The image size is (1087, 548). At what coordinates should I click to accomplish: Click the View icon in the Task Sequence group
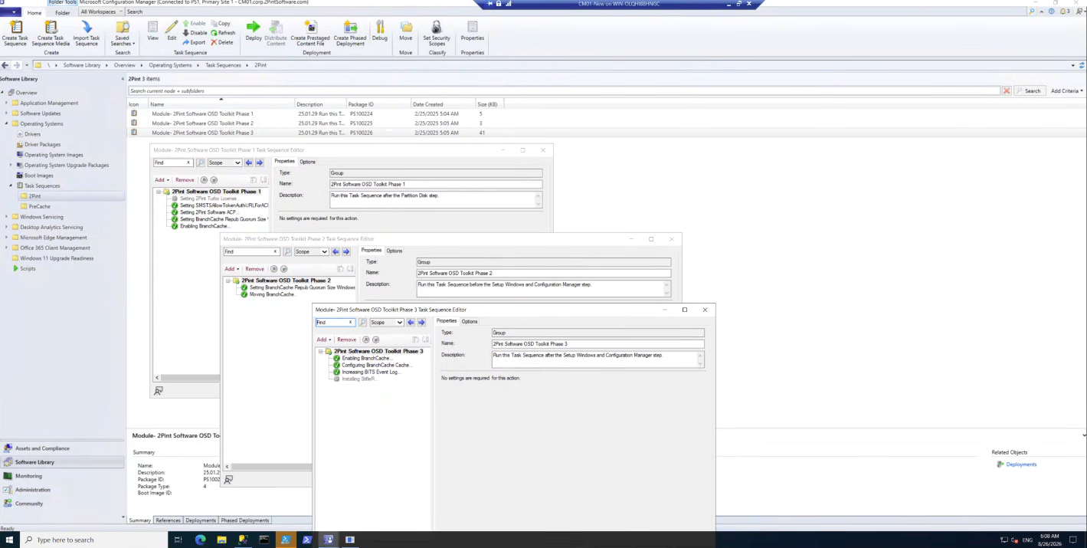[x=153, y=31]
